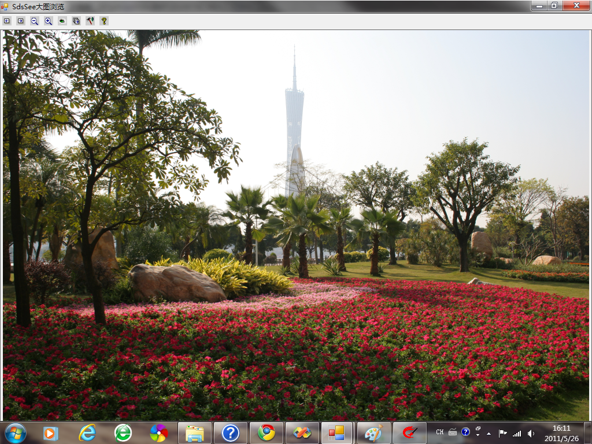Zoom out using the minus magnifier
This screenshot has width=592, height=444.
[34, 21]
